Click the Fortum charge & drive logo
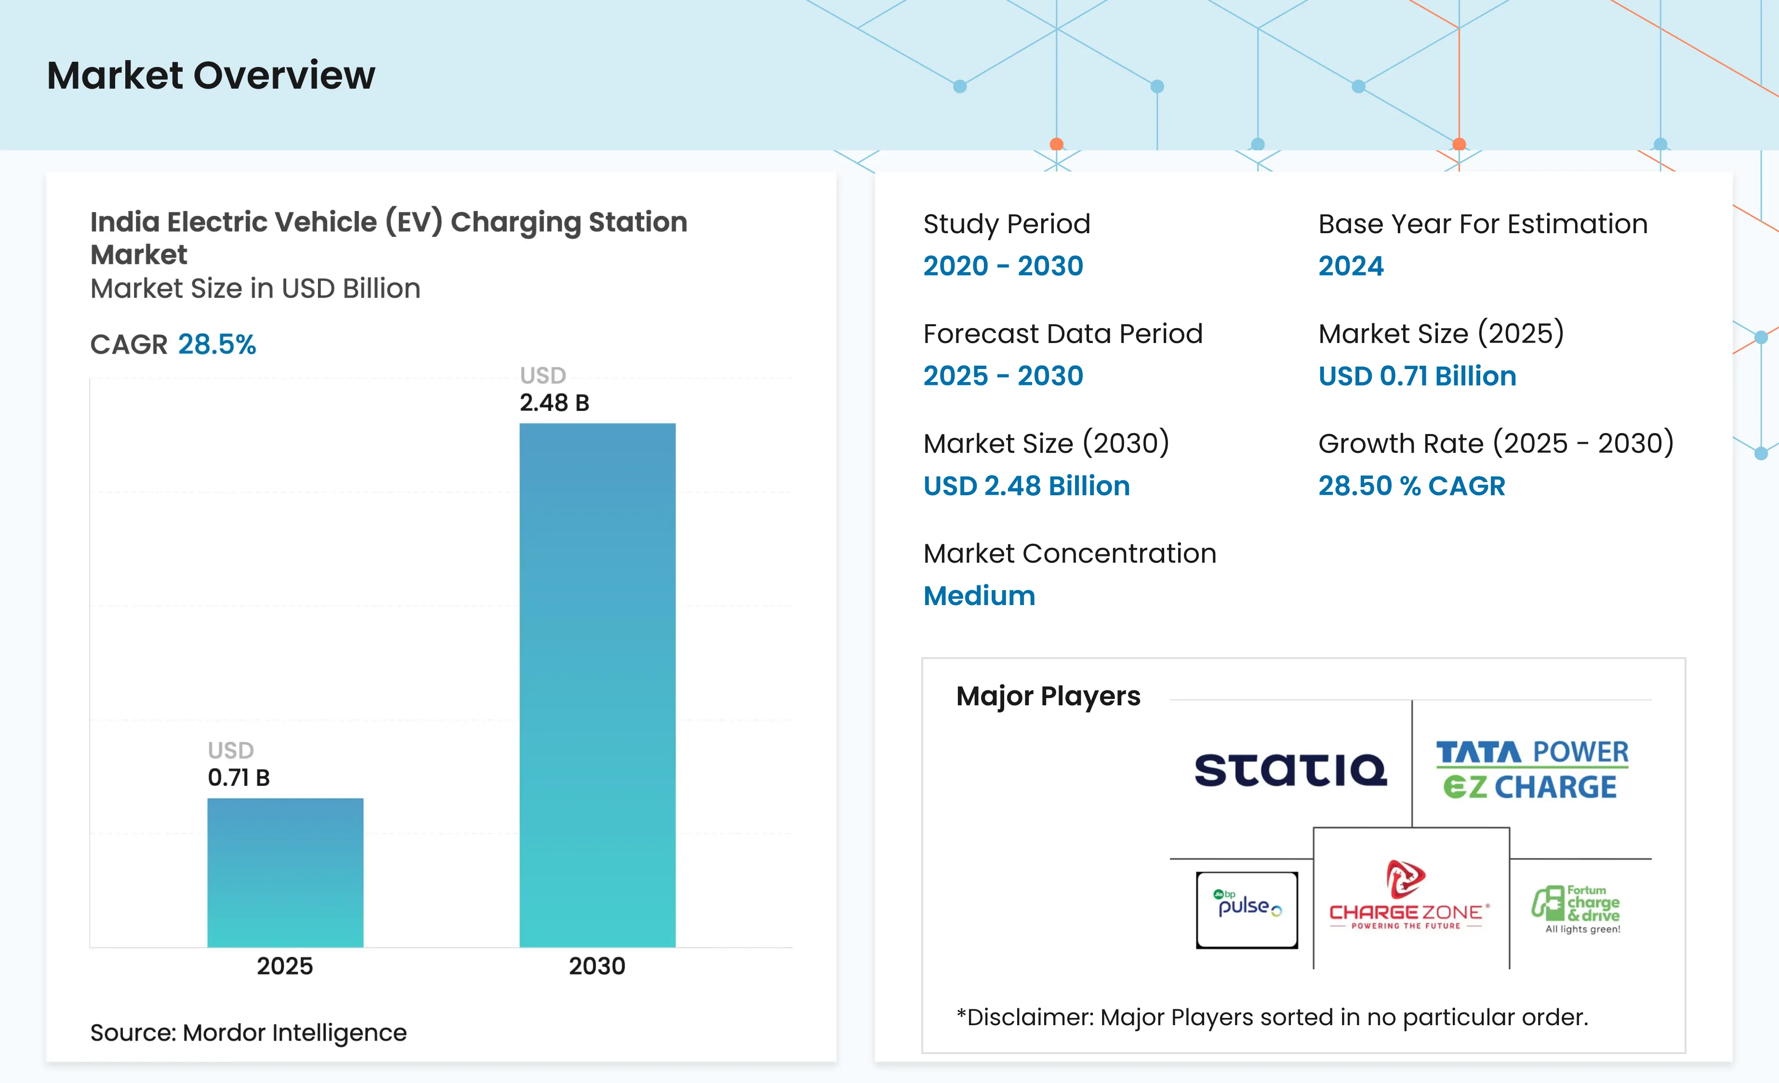 (1576, 910)
